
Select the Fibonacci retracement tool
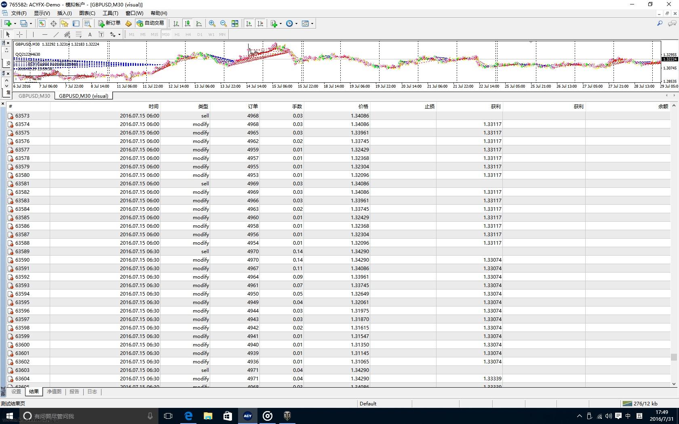point(78,34)
